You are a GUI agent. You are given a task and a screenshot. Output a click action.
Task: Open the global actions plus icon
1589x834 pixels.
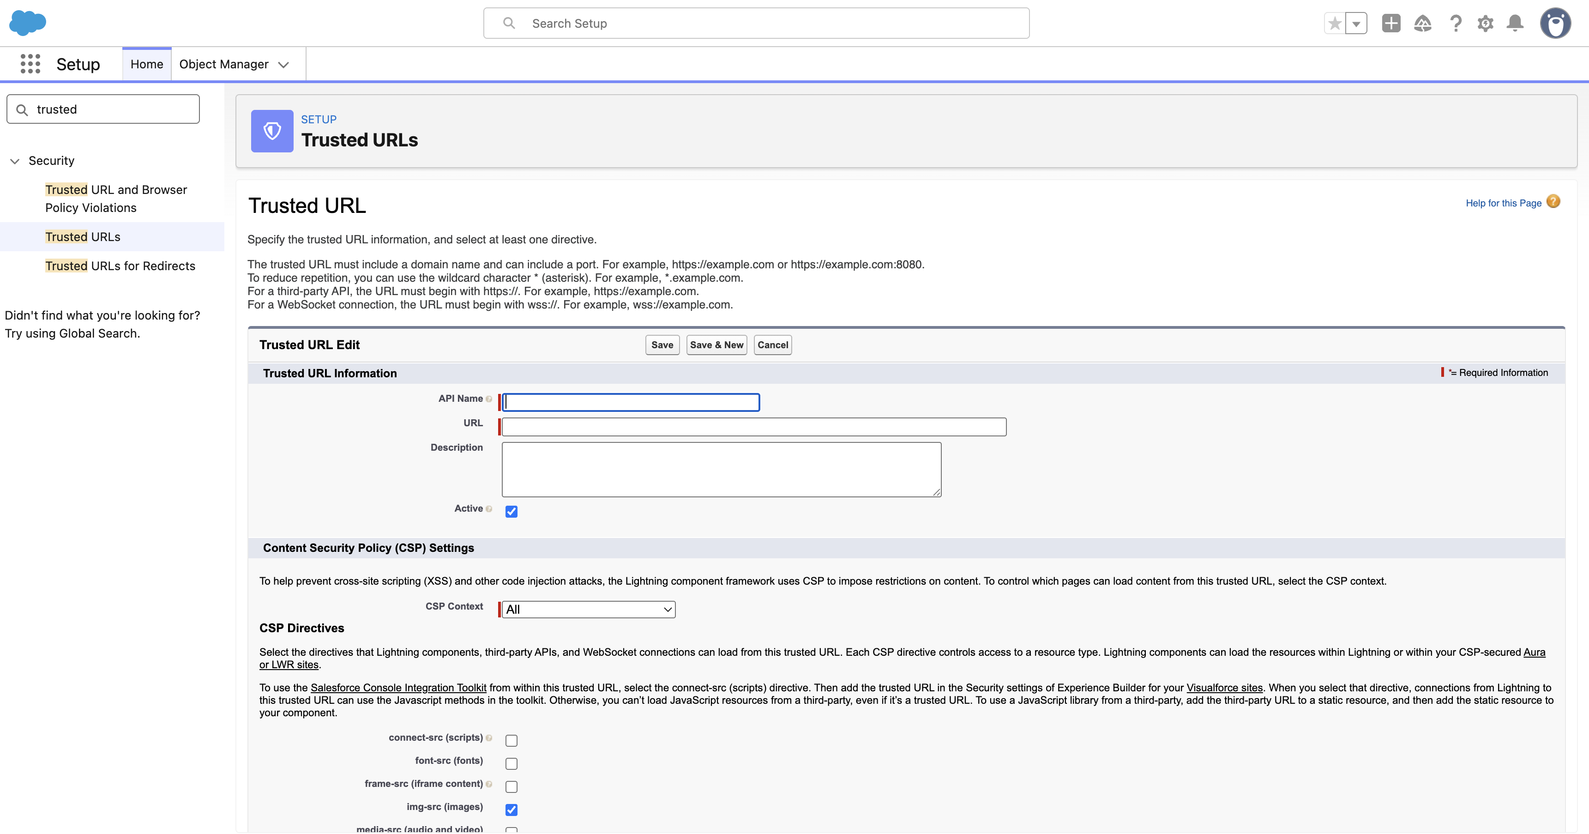(x=1391, y=24)
